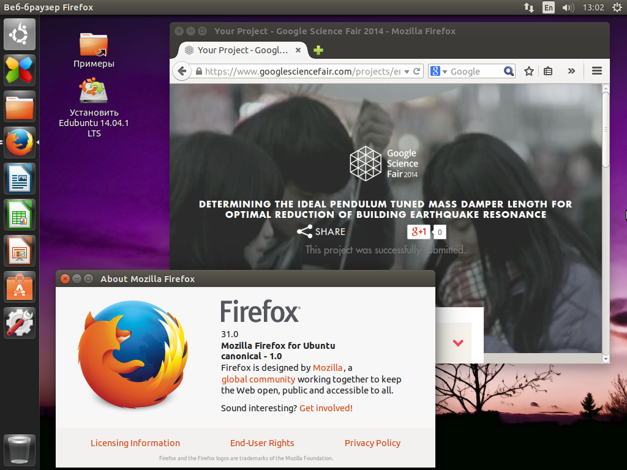Click the +1 counter showing 0
This screenshot has height=470, width=627.
pos(440,232)
